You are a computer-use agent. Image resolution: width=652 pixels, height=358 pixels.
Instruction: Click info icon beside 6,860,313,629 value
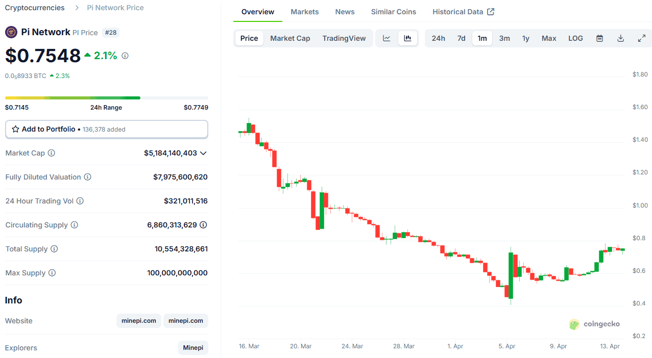[x=203, y=225]
